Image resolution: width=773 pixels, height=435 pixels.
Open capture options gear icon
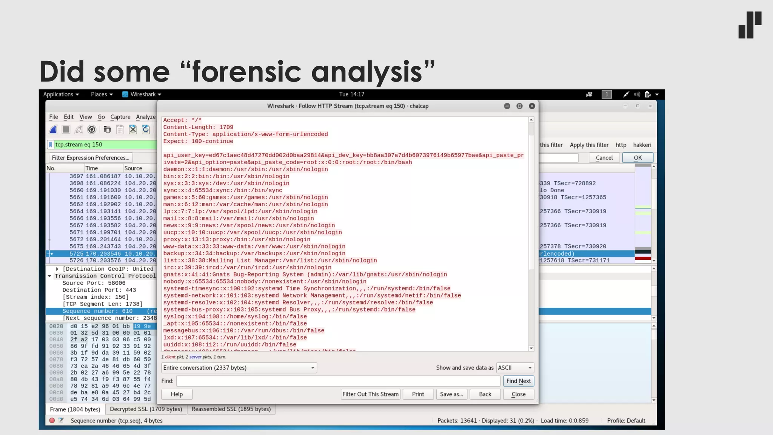pos(92,130)
